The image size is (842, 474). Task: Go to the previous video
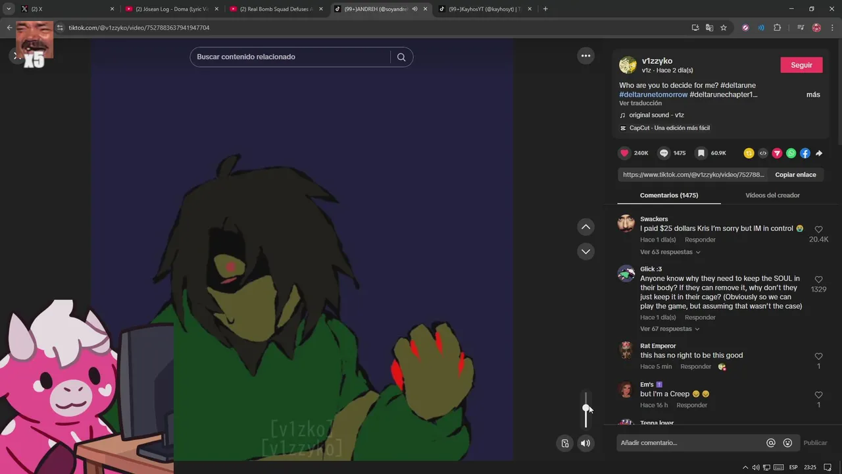[585, 227]
